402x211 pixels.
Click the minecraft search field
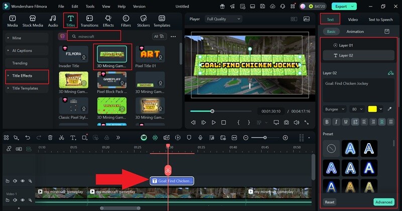pos(94,36)
